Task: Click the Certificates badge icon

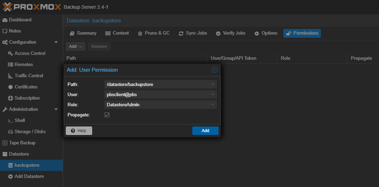Action: [11, 87]
